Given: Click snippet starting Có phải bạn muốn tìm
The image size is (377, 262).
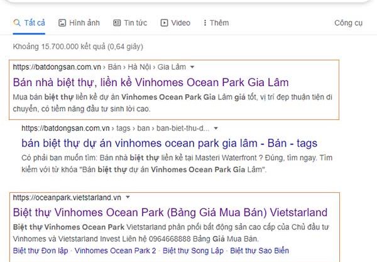Looking at the screenshot, I should (177, 163).
